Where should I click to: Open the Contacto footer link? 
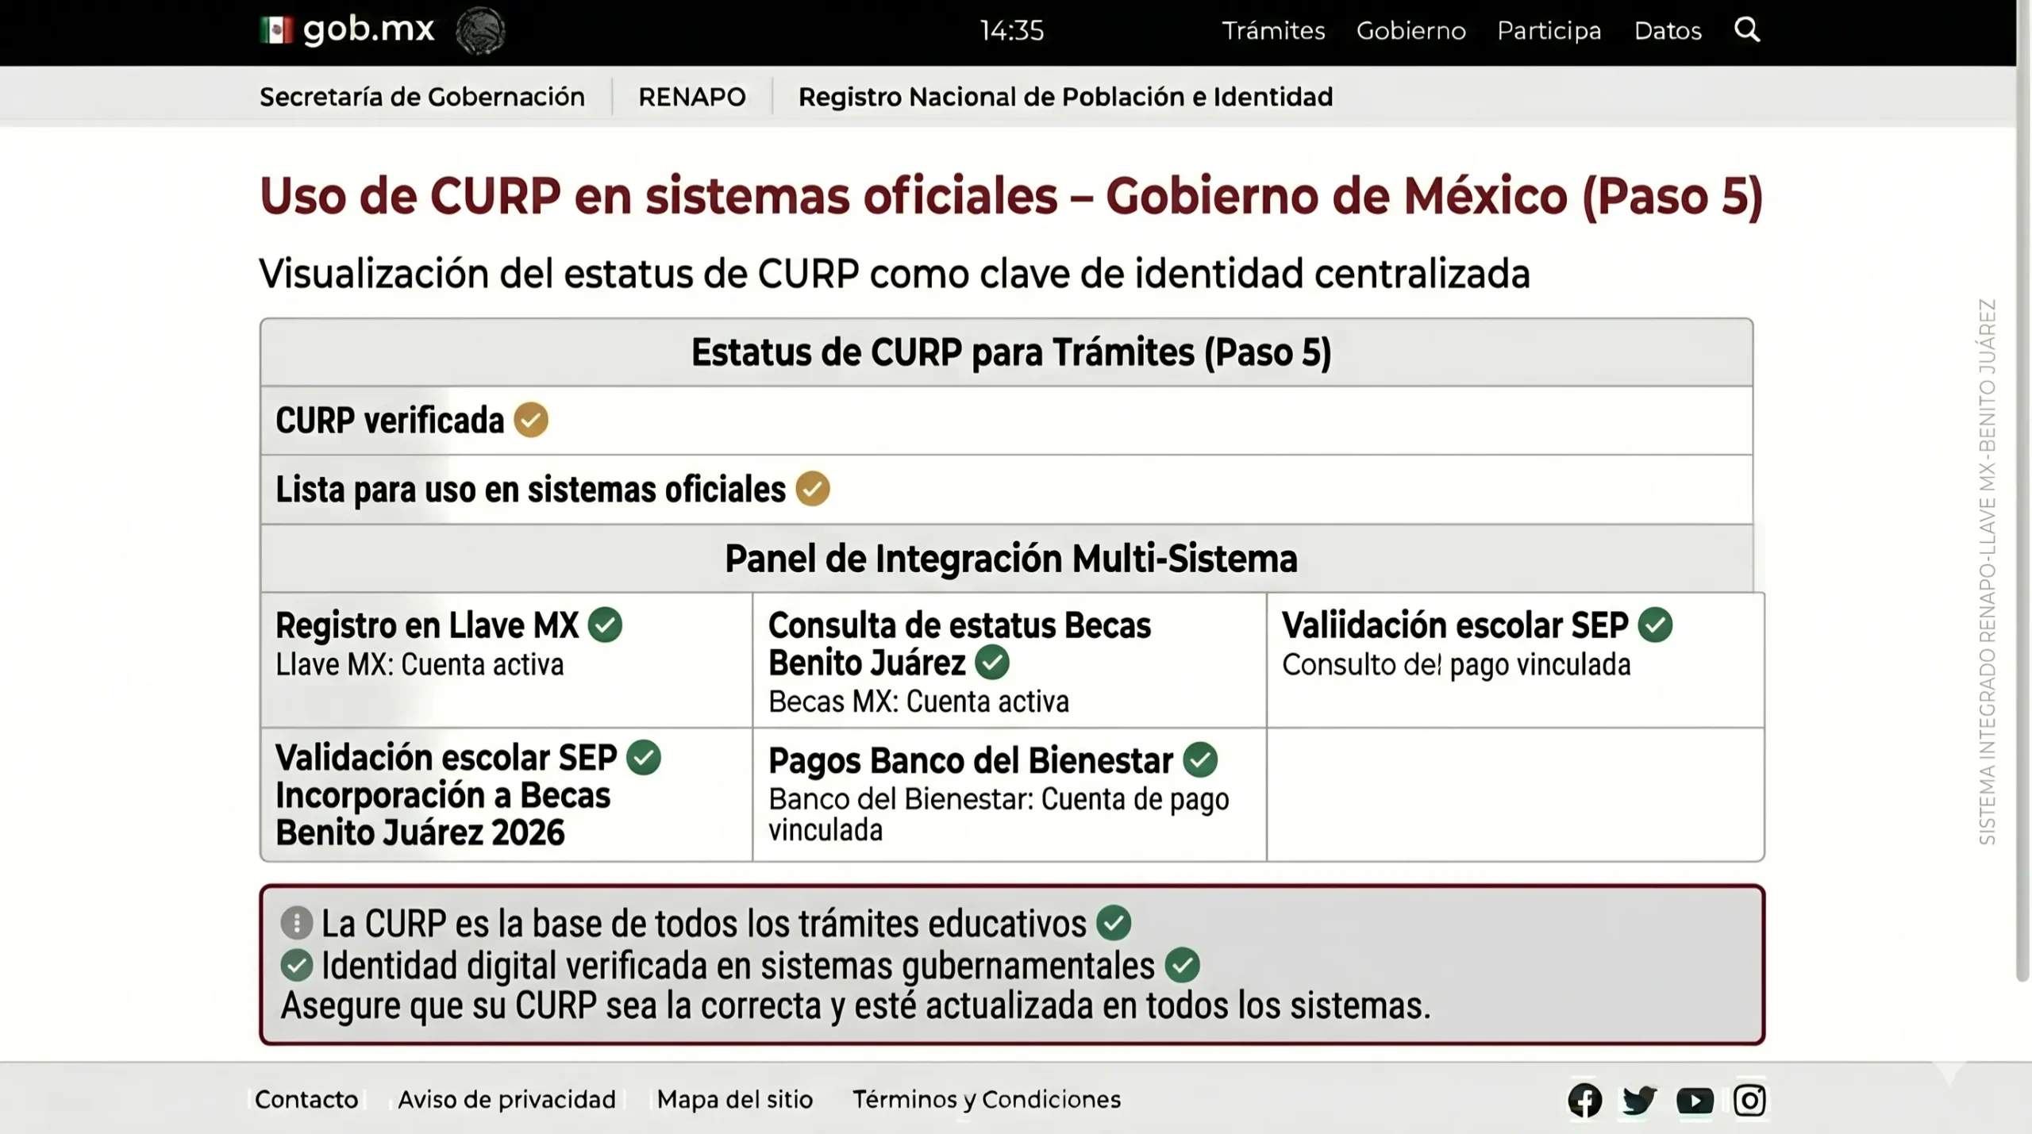click(x=306, y=1100)
